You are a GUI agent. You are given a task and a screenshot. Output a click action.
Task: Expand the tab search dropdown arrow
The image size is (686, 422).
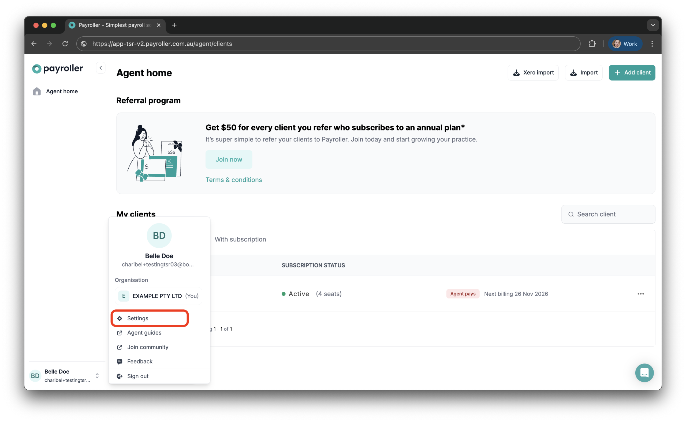coord(653,25)
